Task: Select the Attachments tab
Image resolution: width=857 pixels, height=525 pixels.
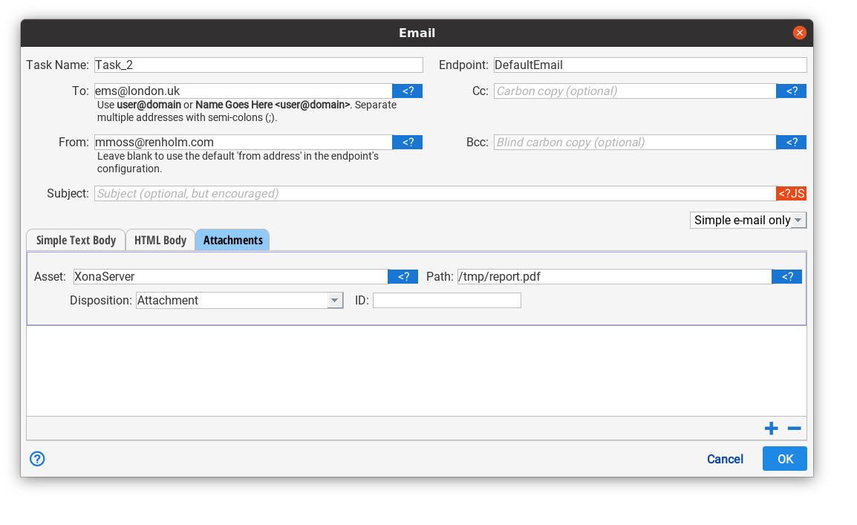Action: coord(232,239)
